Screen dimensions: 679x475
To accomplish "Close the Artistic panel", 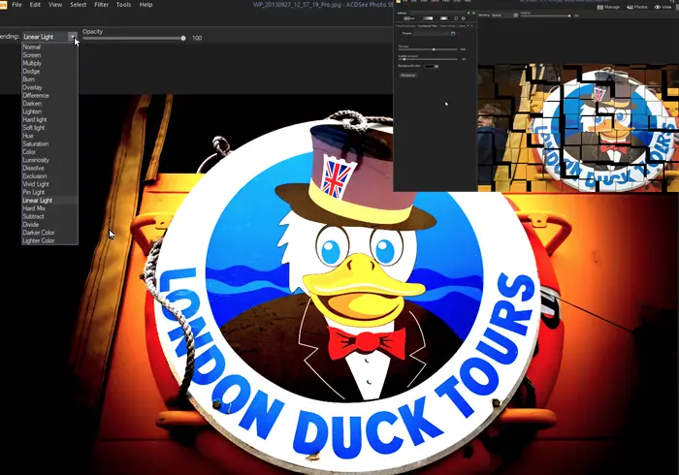I will pos(473,13).
